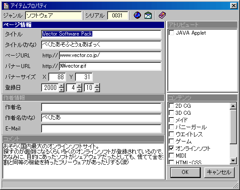The image size is (240, 190).
Task: Click the contents list scroll down arrow
Action: tap(233, 160)
